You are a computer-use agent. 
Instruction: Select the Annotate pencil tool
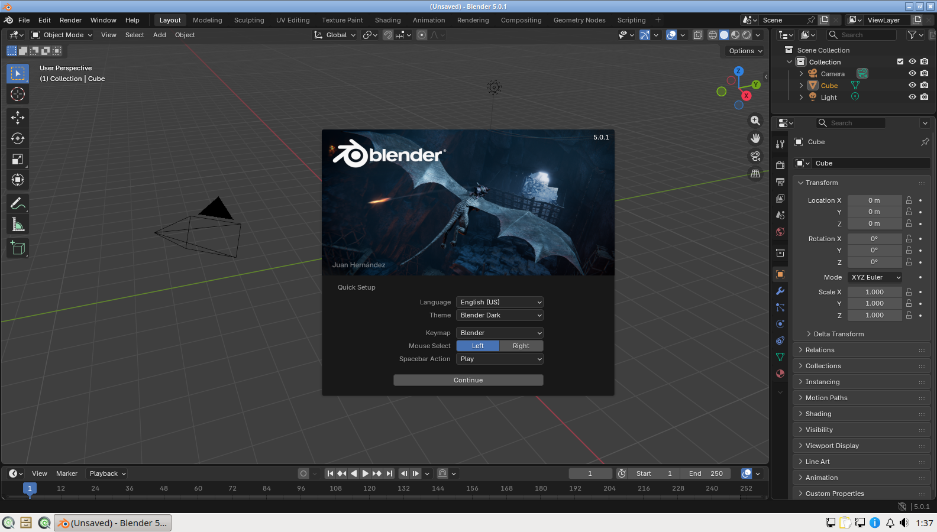tap(18, 204)
